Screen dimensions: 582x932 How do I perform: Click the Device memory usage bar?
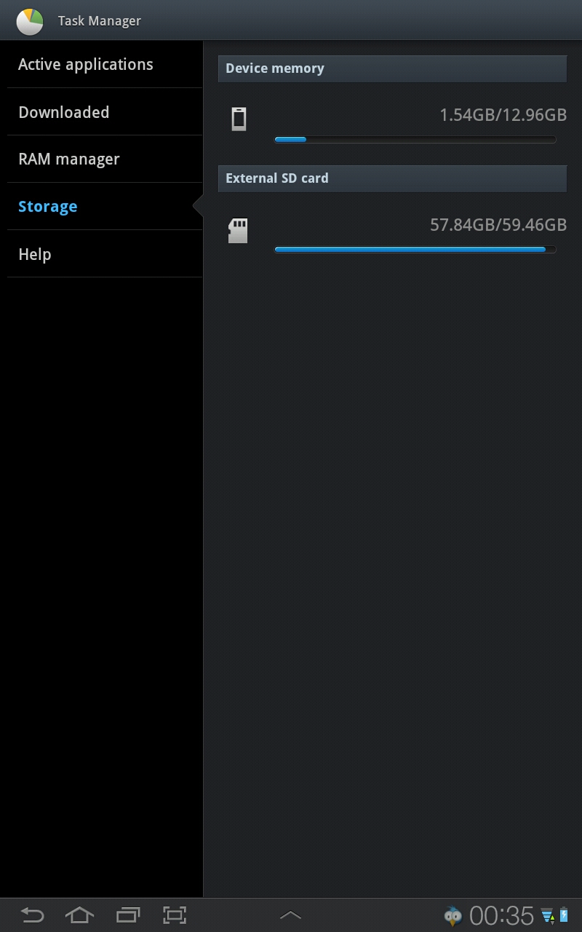tap(415, 139)
